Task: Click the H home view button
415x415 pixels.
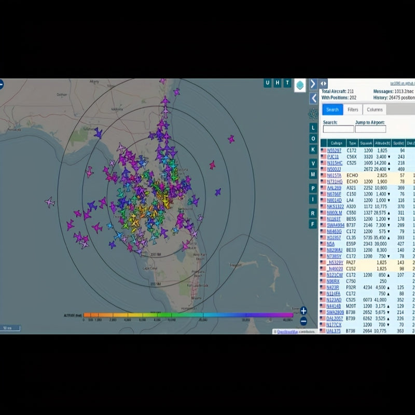Action: click(x=278, y=83)
